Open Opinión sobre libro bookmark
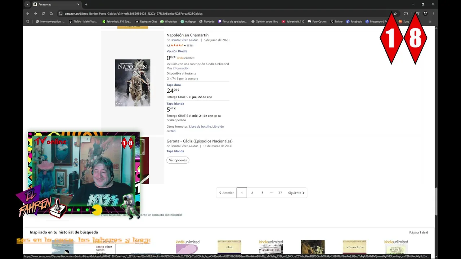The width and height of the screenshot is (461, 259). coord(265,22)
